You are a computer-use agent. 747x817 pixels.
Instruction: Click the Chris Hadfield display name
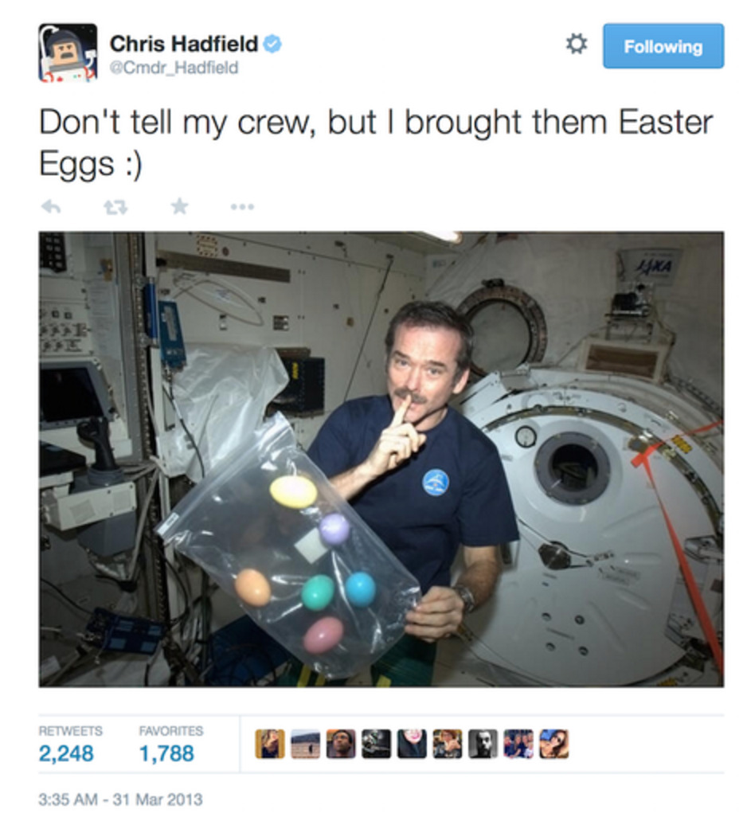(x=184, y=44)
